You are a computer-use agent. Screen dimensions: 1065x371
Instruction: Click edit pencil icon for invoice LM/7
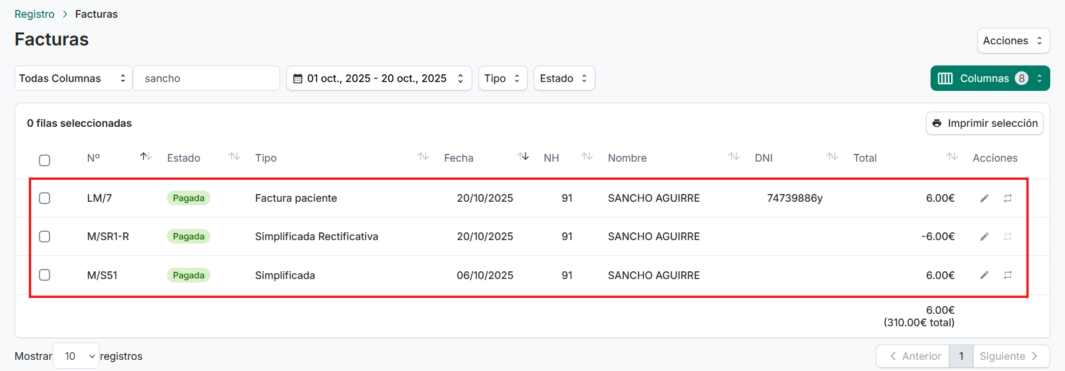pos(984,198)
